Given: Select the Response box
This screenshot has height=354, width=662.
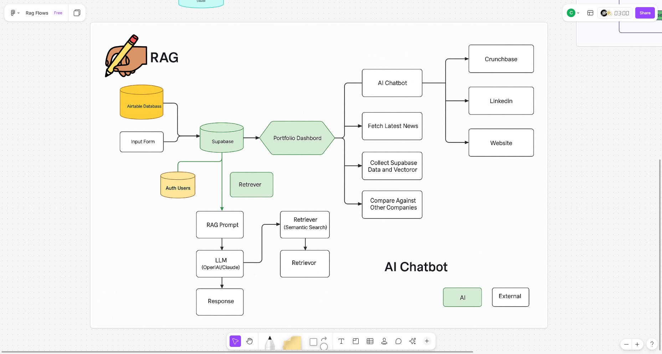Looking at the screenshot, I should tap(220, 302).
